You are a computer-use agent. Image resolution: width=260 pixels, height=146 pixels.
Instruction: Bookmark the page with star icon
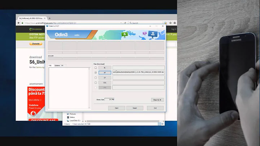[x=170, y=23]
